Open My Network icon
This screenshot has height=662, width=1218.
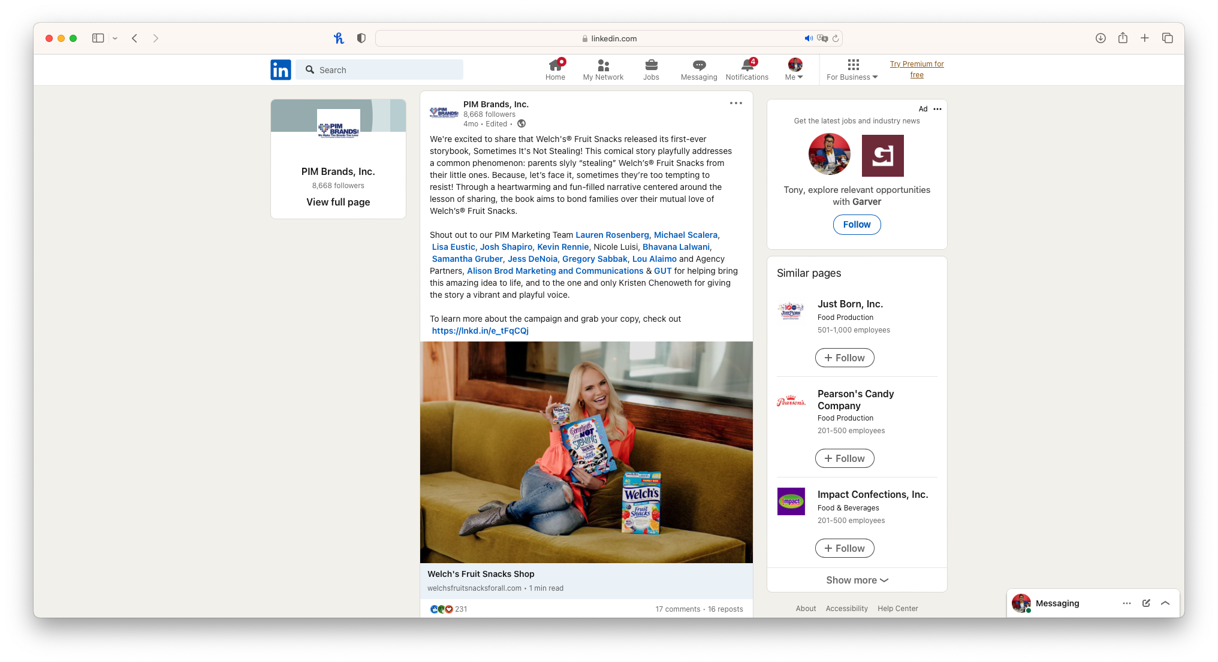[603, 69]
